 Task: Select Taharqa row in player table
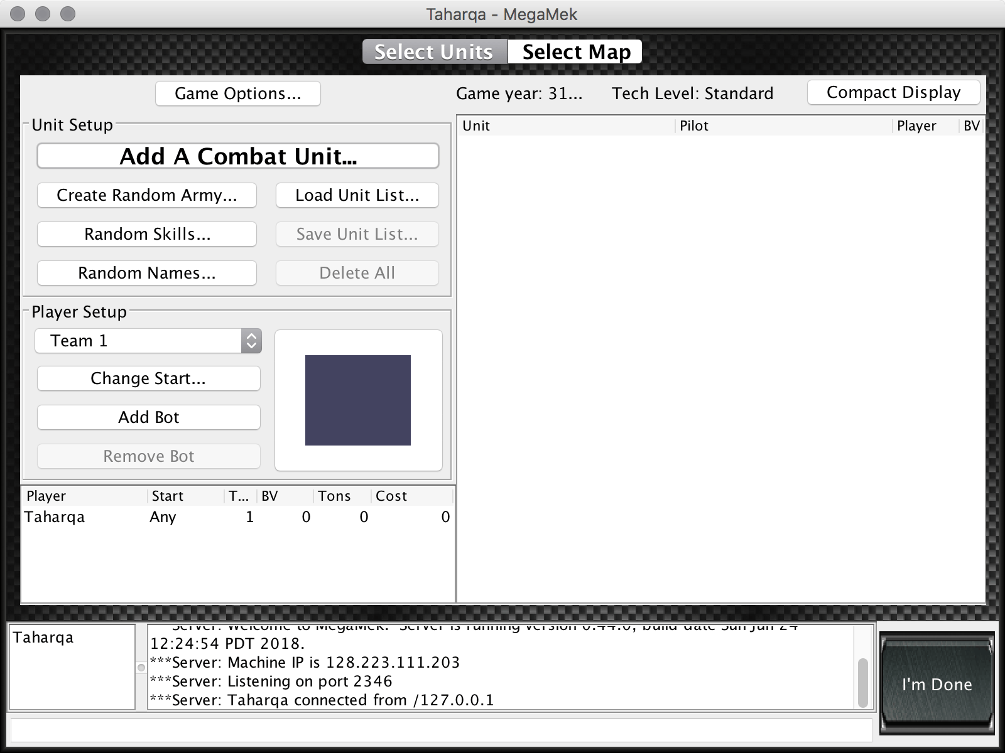(238, 517)
